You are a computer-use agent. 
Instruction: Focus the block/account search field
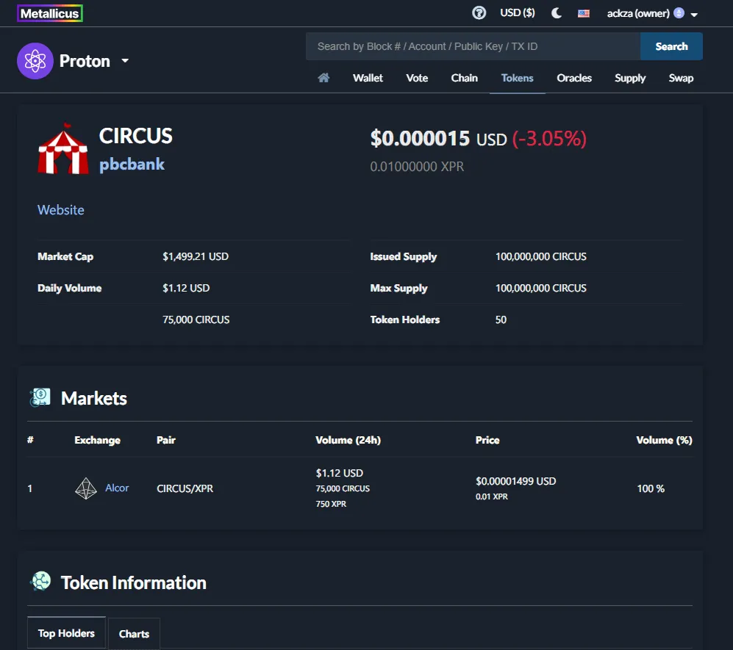tap(473, 46)
